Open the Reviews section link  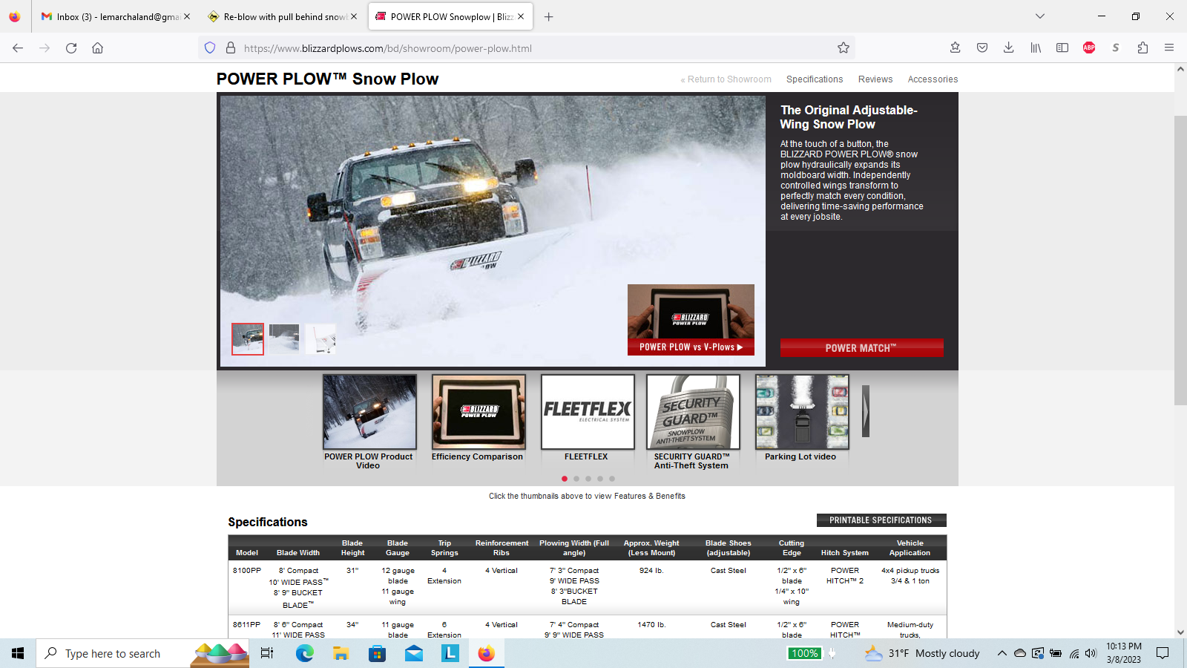[875, 79]
